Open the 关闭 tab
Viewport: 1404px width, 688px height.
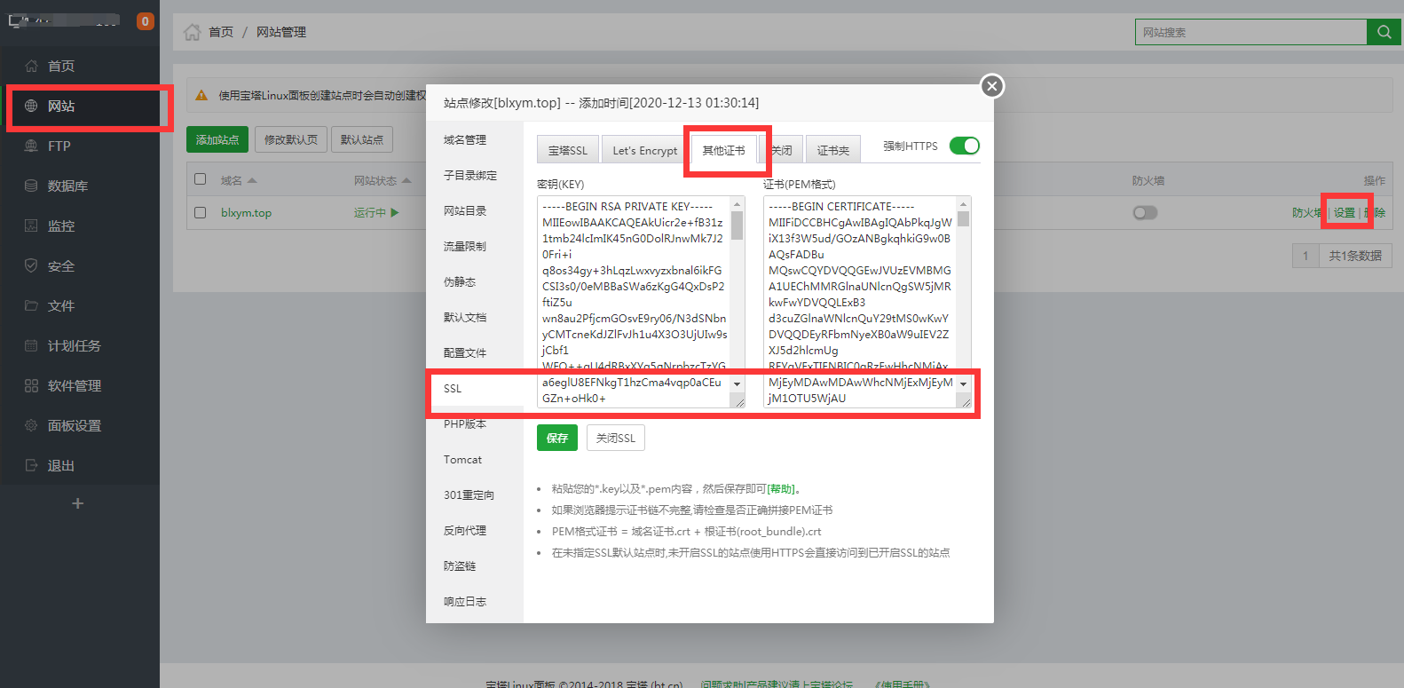tap(782, 150)
